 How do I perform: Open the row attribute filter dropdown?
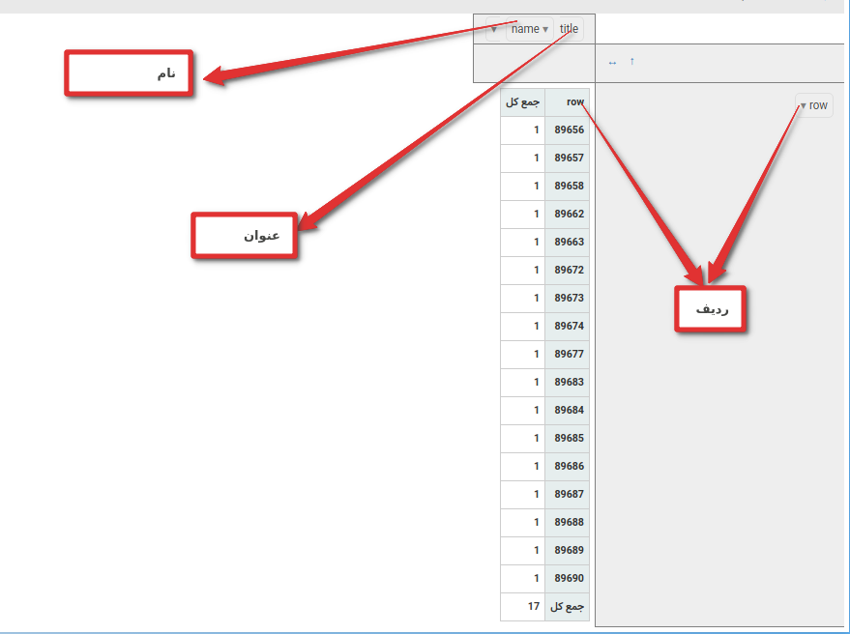[804, 105]
